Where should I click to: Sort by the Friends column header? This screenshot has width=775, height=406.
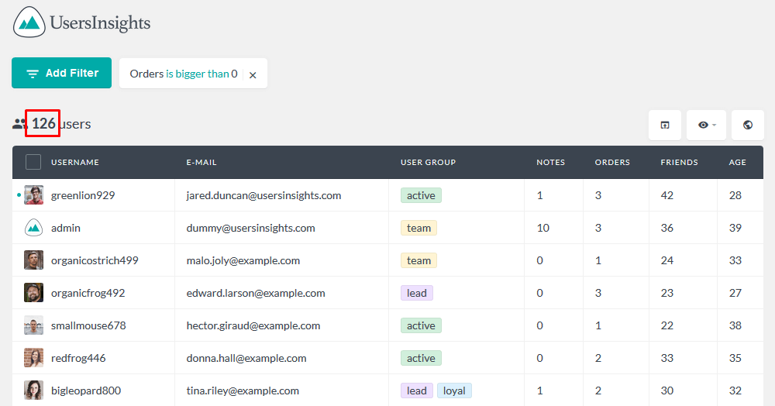point(679,162)
